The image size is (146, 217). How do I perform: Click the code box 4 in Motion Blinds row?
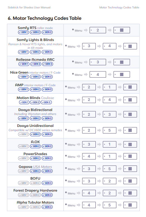click(109, 100)
